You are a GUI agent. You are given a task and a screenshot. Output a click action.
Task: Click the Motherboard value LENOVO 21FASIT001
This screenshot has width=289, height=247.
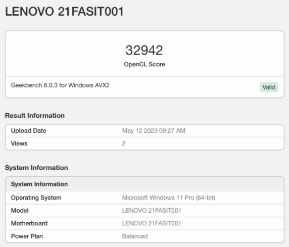click(x=152, y=223)
